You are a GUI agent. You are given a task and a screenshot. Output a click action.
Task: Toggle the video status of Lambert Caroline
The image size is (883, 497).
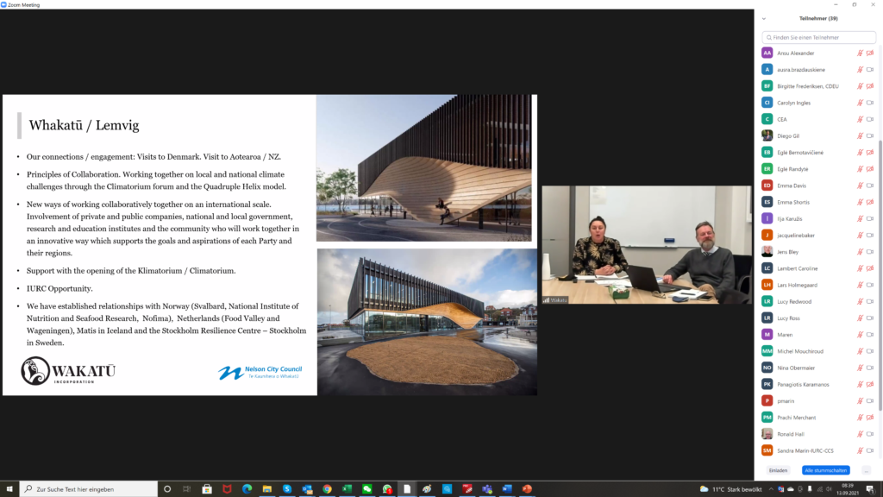(x=870, y=268)
